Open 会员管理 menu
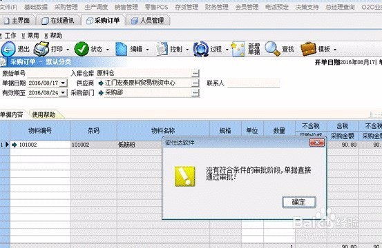Image resolution: width=382 pixels, height=248 pixels. click(x=247, y=7)
